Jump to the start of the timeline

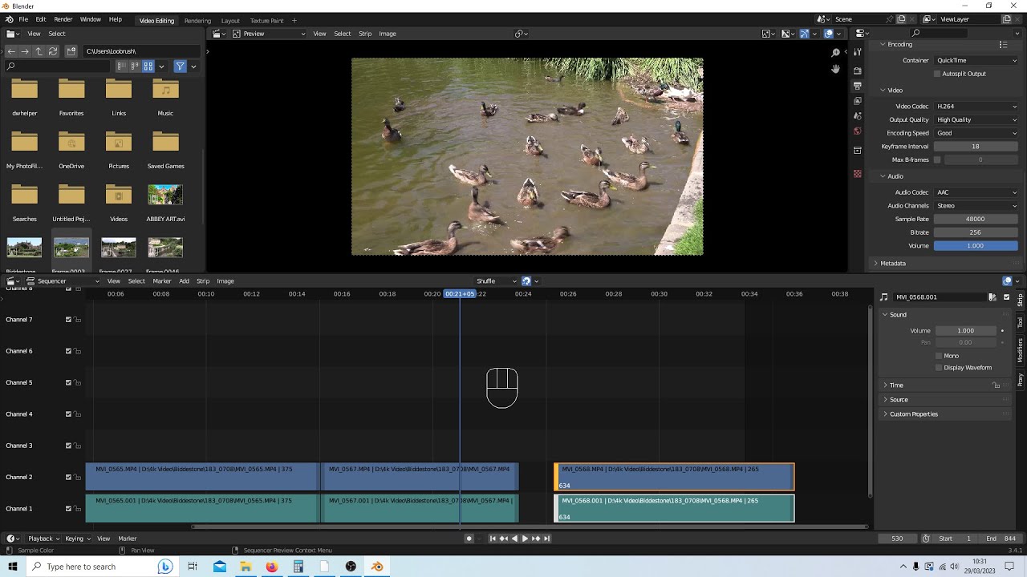493,538
